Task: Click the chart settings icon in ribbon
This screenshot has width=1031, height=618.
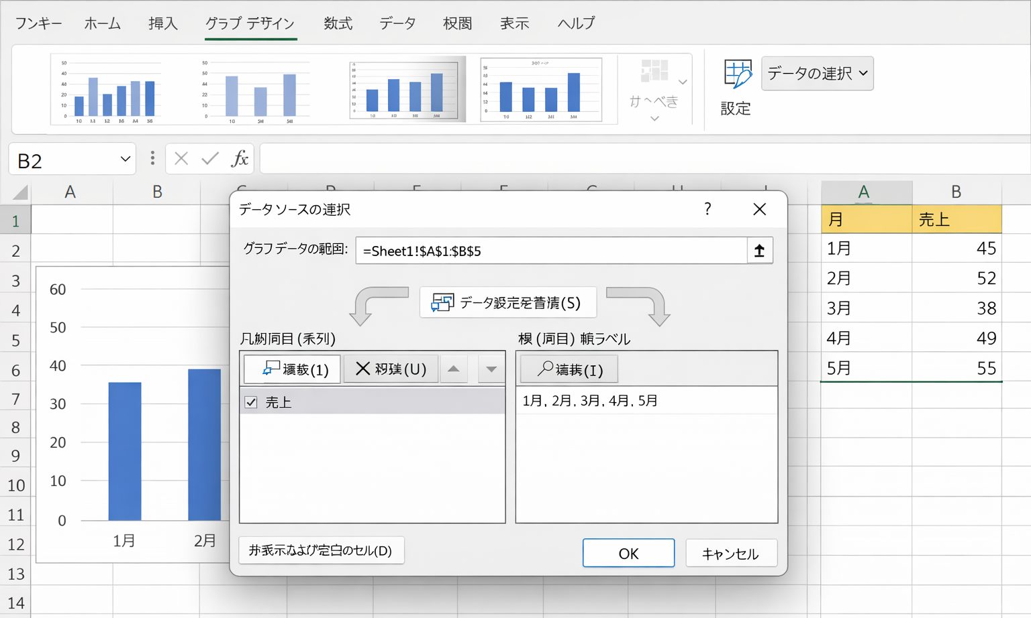Action: [737, 74]
